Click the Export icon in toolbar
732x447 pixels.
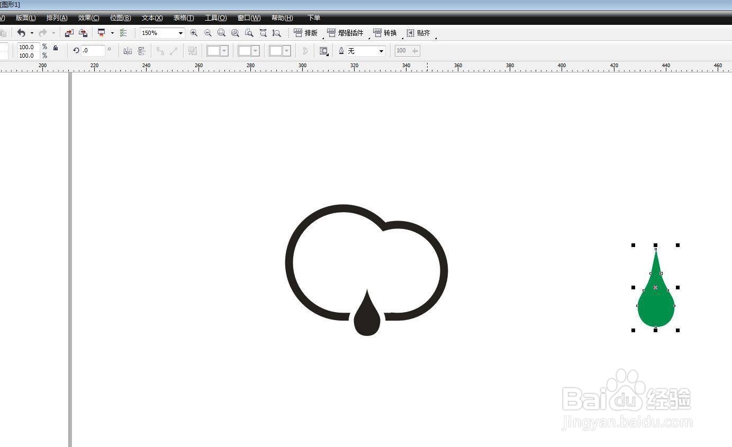pos(83,33)
